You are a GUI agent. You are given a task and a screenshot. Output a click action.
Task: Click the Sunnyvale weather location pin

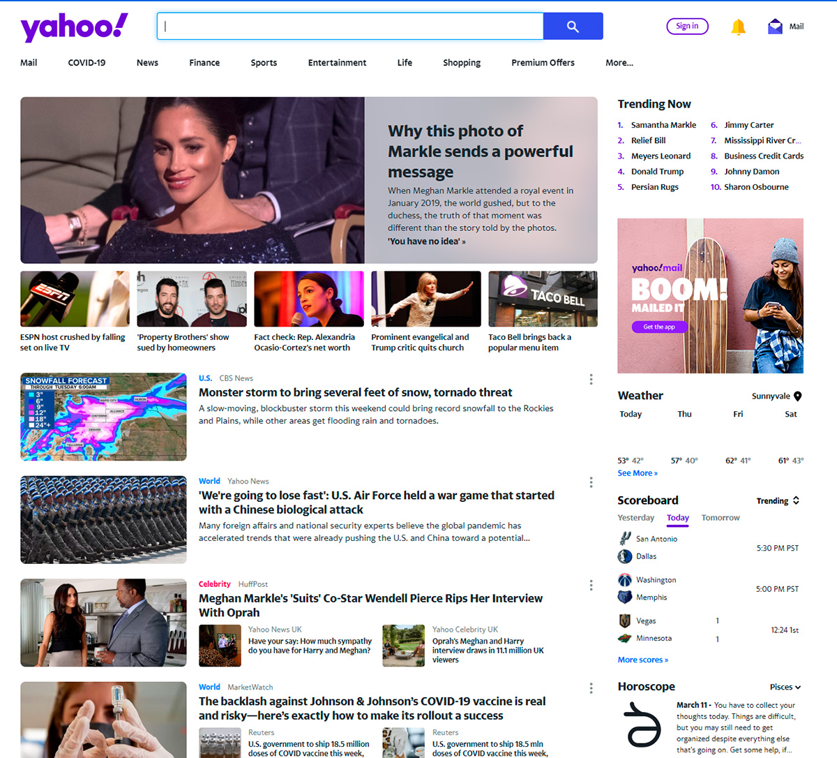798,396
